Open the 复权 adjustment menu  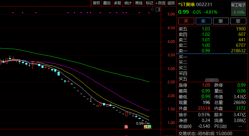(x=96, y=3)
